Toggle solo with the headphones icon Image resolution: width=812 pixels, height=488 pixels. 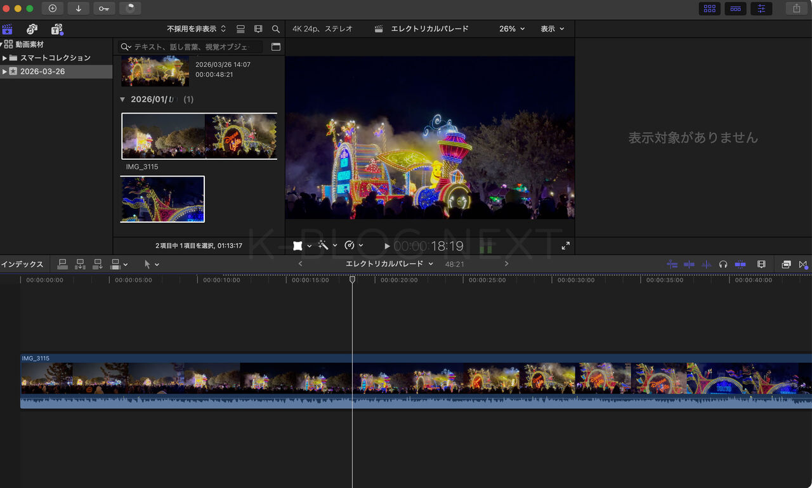pos(723,264)
